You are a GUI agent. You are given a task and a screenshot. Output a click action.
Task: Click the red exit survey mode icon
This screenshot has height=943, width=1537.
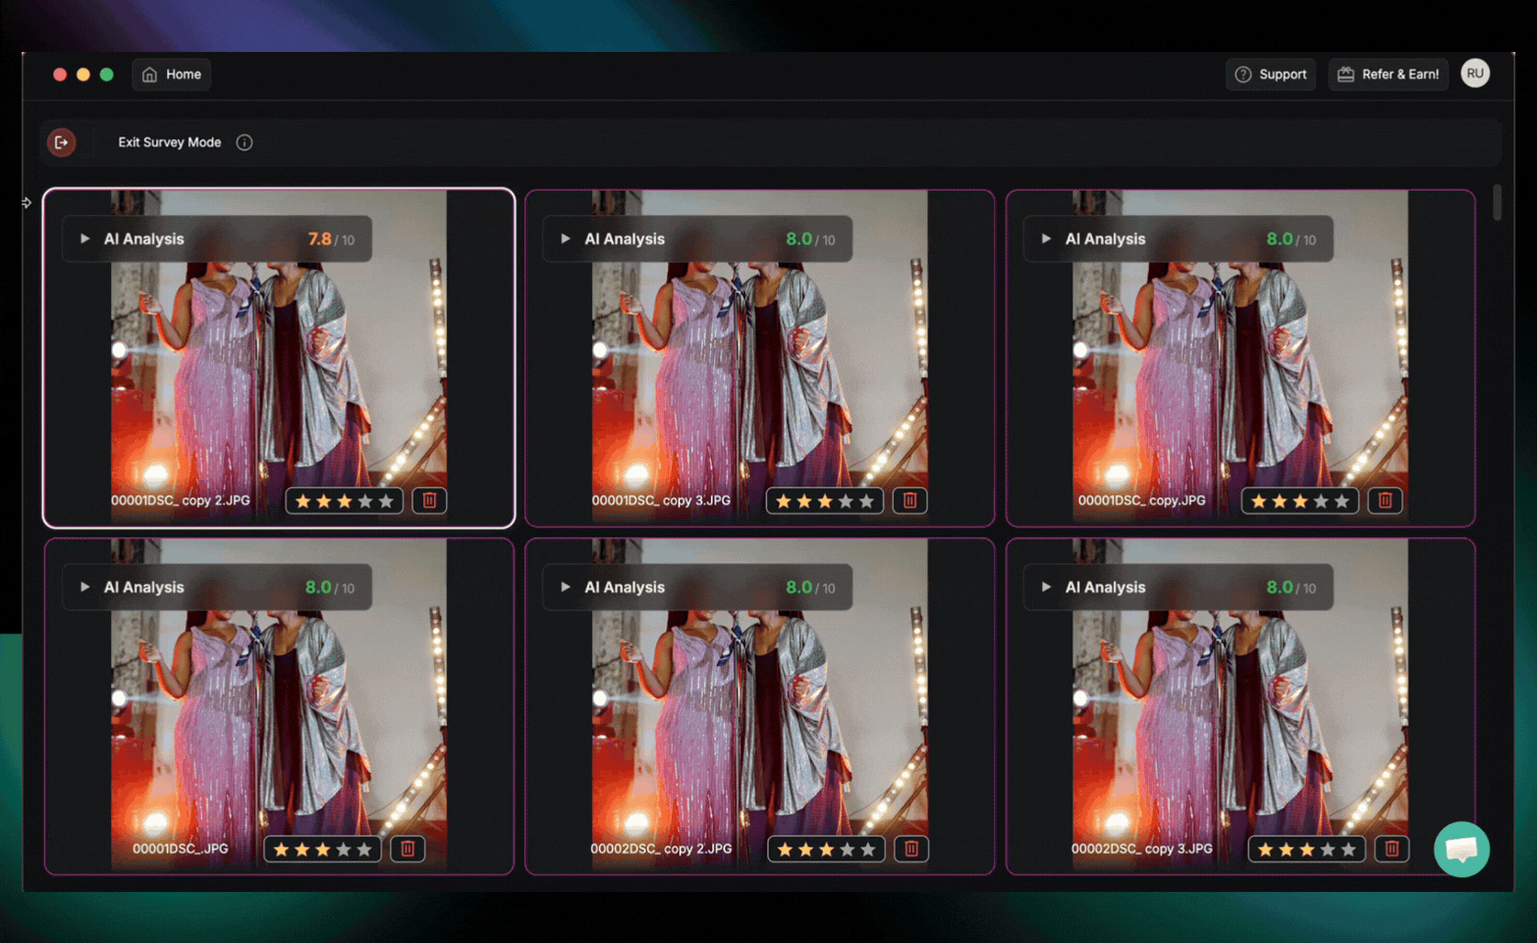(61, 142)
